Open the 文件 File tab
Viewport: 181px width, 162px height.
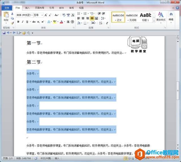click(7, 8)
